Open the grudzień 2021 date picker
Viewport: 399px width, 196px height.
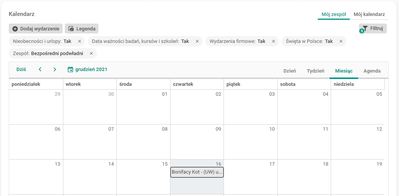click(91, 70)
